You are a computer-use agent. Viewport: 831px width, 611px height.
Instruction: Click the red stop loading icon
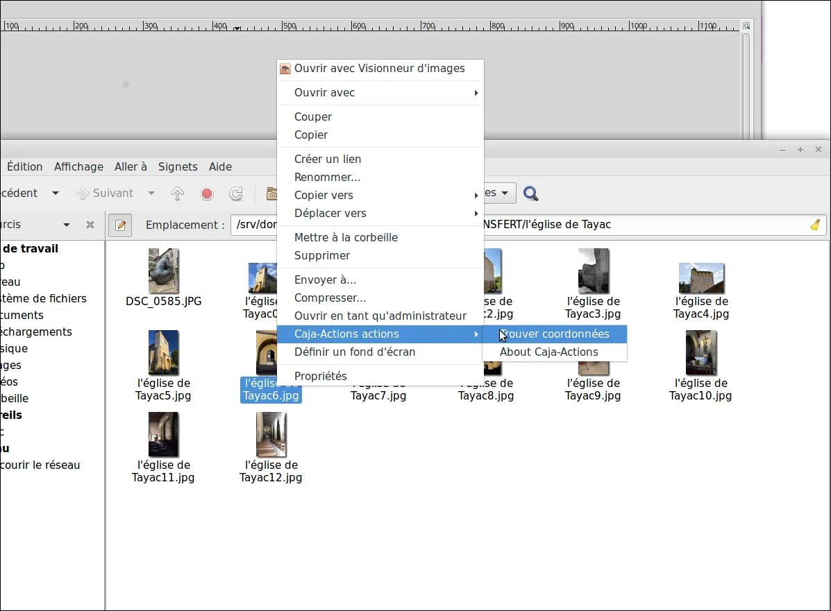[207, 193]
